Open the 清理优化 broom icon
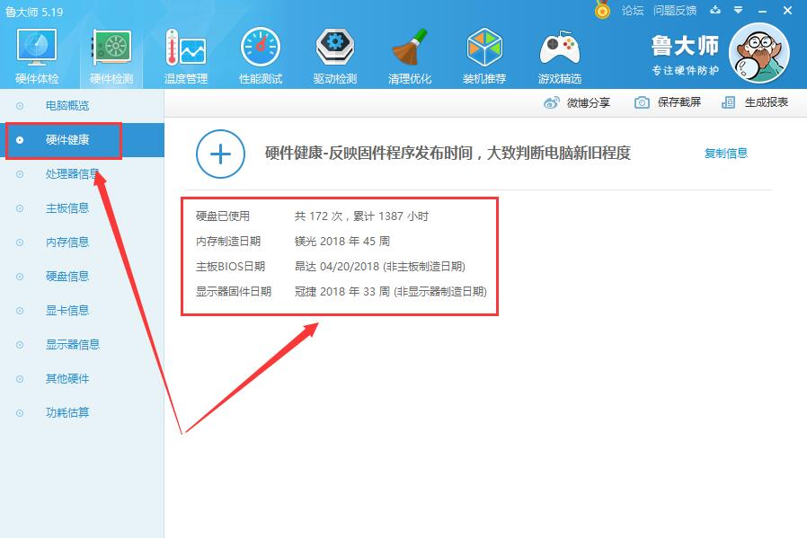The image size is (807, 538). (410, 48)
